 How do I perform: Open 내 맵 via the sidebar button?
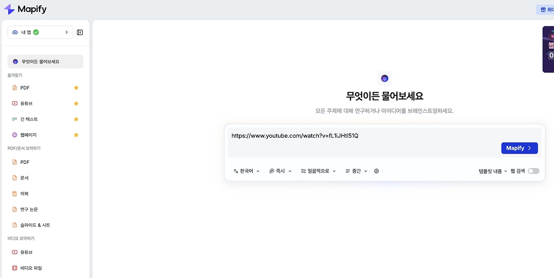click(x=40, y=32)
